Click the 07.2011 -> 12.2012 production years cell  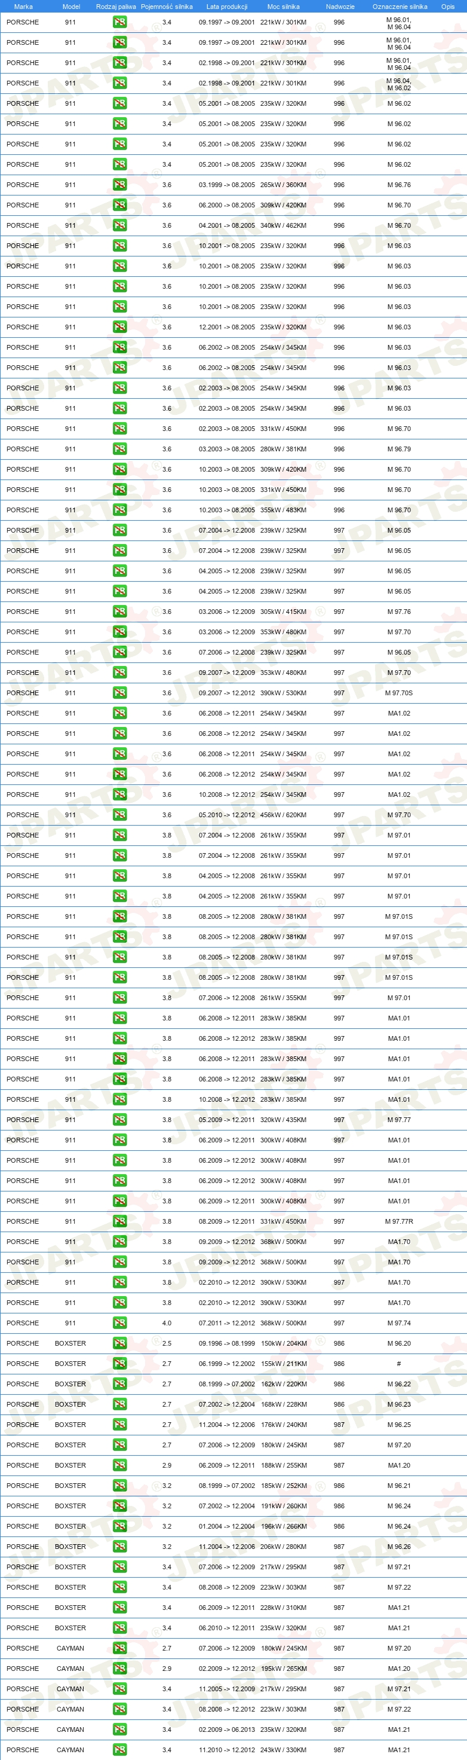coord(227,1323)
